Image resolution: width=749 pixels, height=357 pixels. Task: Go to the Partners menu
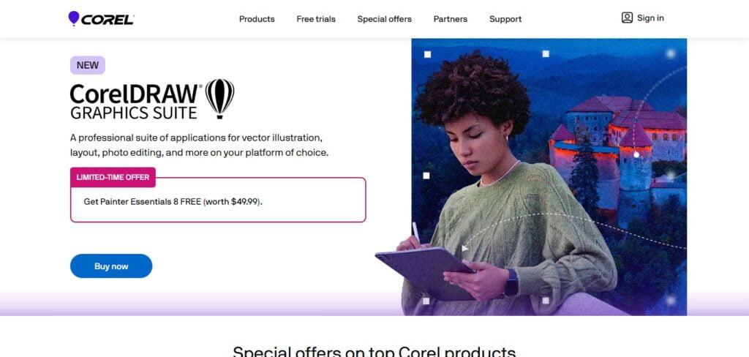450,19
